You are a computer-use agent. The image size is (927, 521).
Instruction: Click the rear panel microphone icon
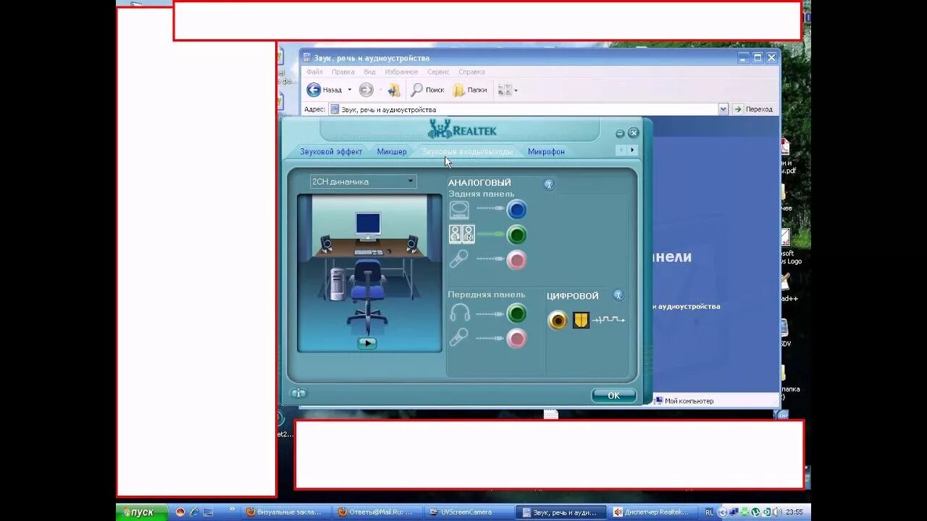458,259
